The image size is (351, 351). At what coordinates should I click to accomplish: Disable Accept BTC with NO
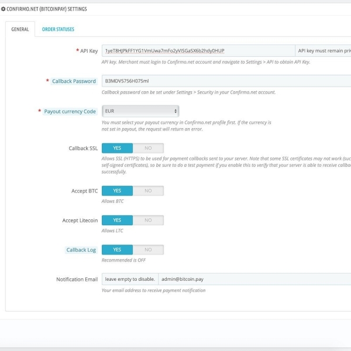pos(148,191)
